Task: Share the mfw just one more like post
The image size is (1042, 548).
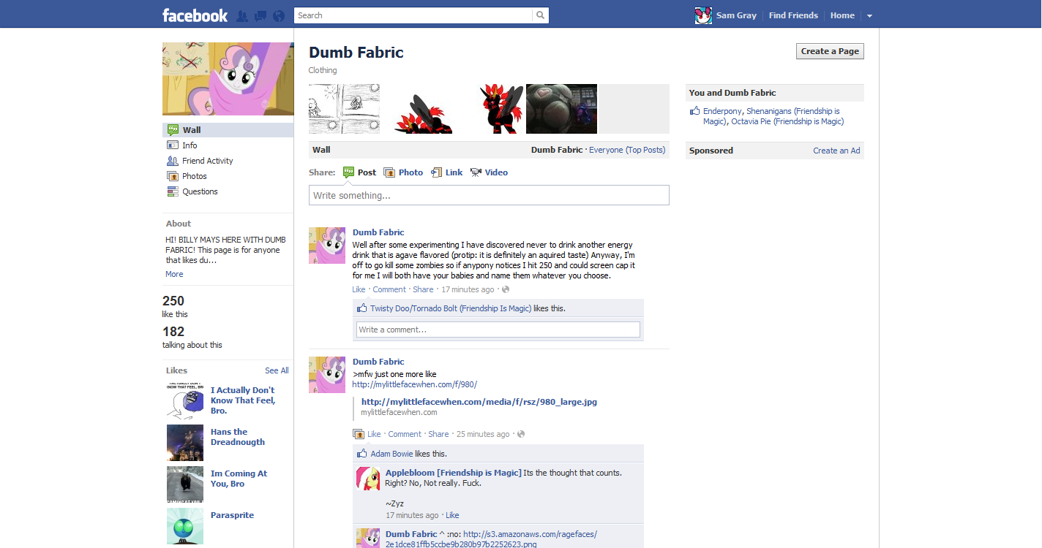Action: (x=438, y=434)
